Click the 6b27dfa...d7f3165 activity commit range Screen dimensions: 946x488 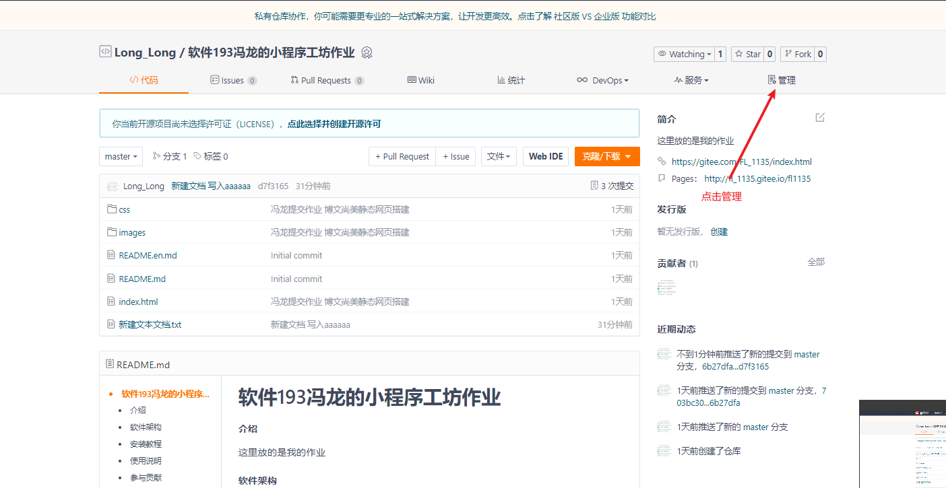point(736,366)
